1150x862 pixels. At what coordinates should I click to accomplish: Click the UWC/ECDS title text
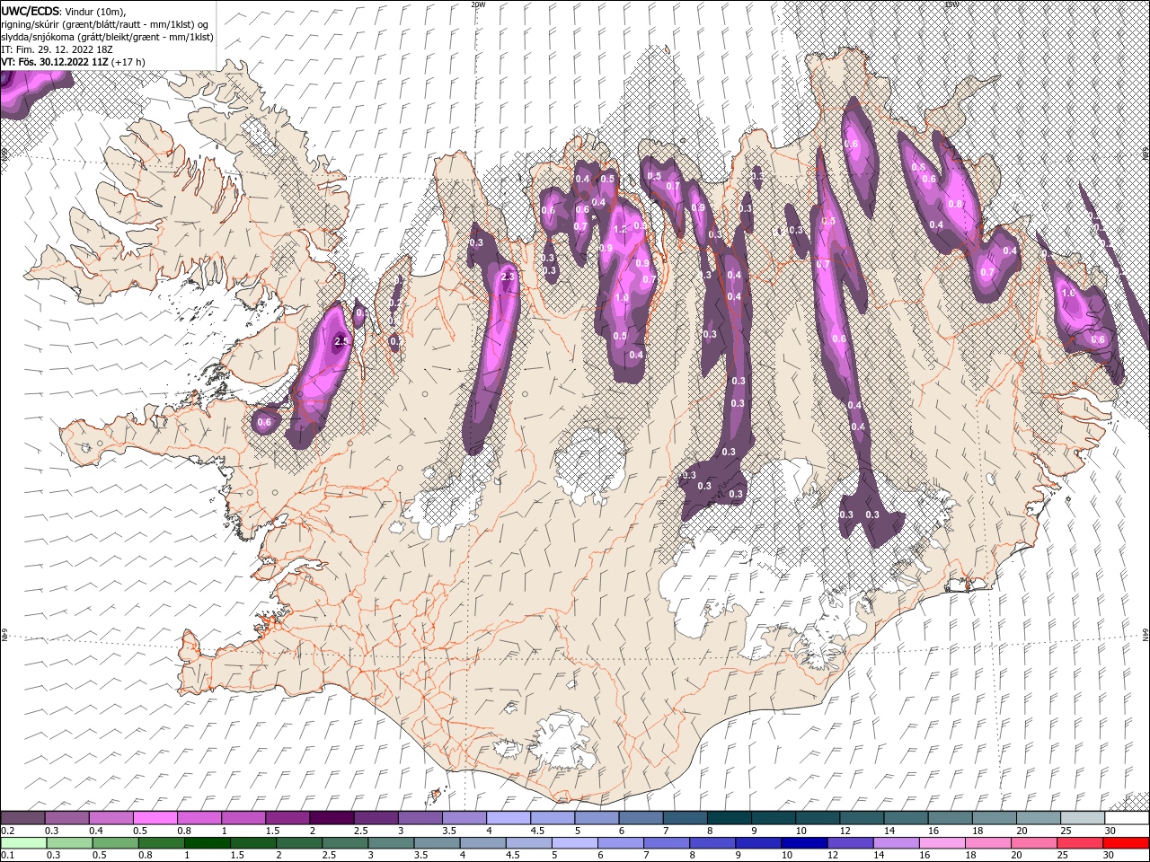pos(32,11)
